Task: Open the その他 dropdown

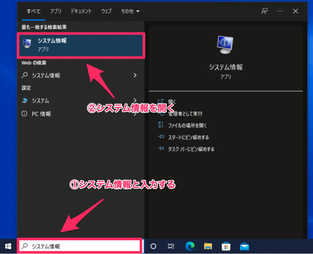Action: 130,11
